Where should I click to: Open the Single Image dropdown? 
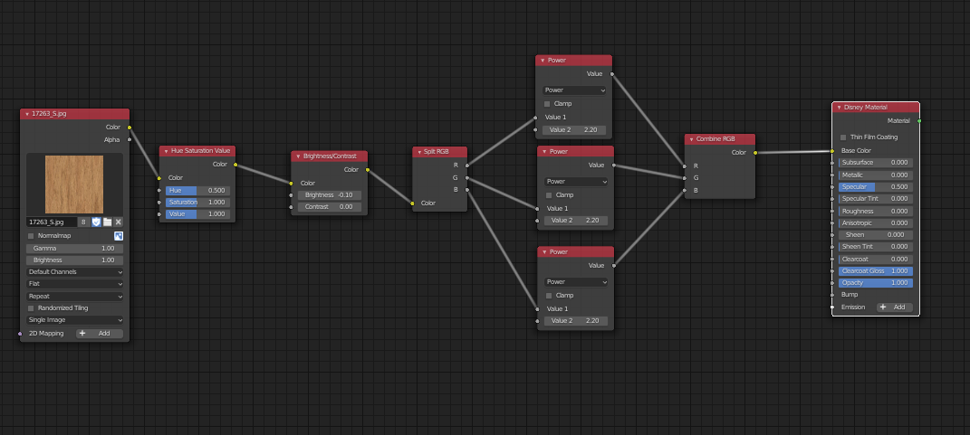tap(74, 320)
